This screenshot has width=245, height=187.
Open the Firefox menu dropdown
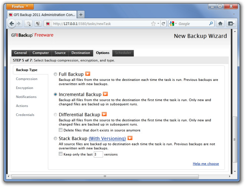(x=20, y=7)
